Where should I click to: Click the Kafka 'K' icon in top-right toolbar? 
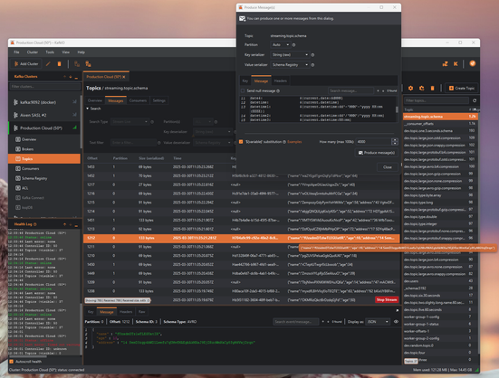click(456, 64)
